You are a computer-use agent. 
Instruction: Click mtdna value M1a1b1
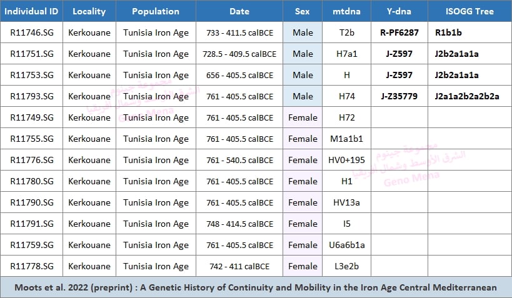[x=346, y=139]
